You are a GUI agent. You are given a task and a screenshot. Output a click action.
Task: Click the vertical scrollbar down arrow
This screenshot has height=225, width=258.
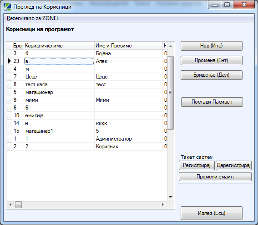[x=171, y=197]
